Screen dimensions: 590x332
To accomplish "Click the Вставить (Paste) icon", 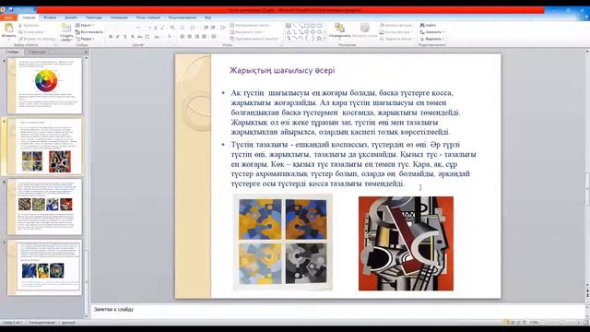I will point(8,29).
